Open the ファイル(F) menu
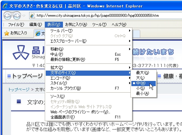The height and width of the screenshot is (135, 182). click(16, 25)
